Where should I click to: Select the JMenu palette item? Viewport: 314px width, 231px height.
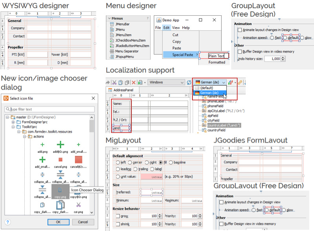tap(117, 29)
